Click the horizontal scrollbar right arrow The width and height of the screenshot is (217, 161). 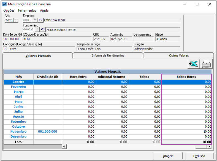209,146
